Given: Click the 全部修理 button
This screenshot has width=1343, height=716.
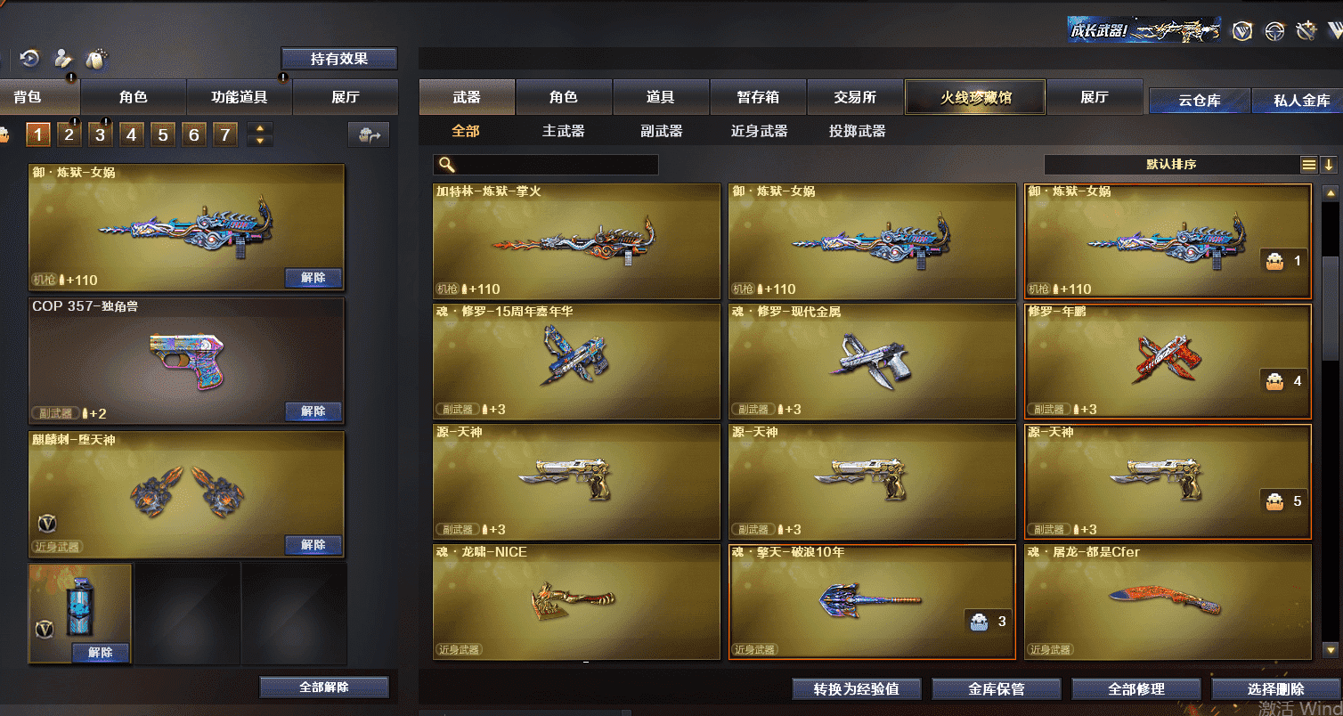Looking at the screenshot, I should (x=1136, y=688).
